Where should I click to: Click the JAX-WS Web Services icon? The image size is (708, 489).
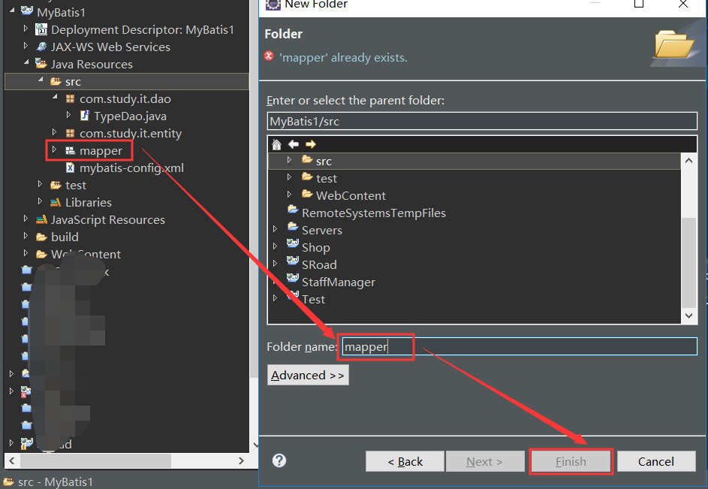(41, 47)
